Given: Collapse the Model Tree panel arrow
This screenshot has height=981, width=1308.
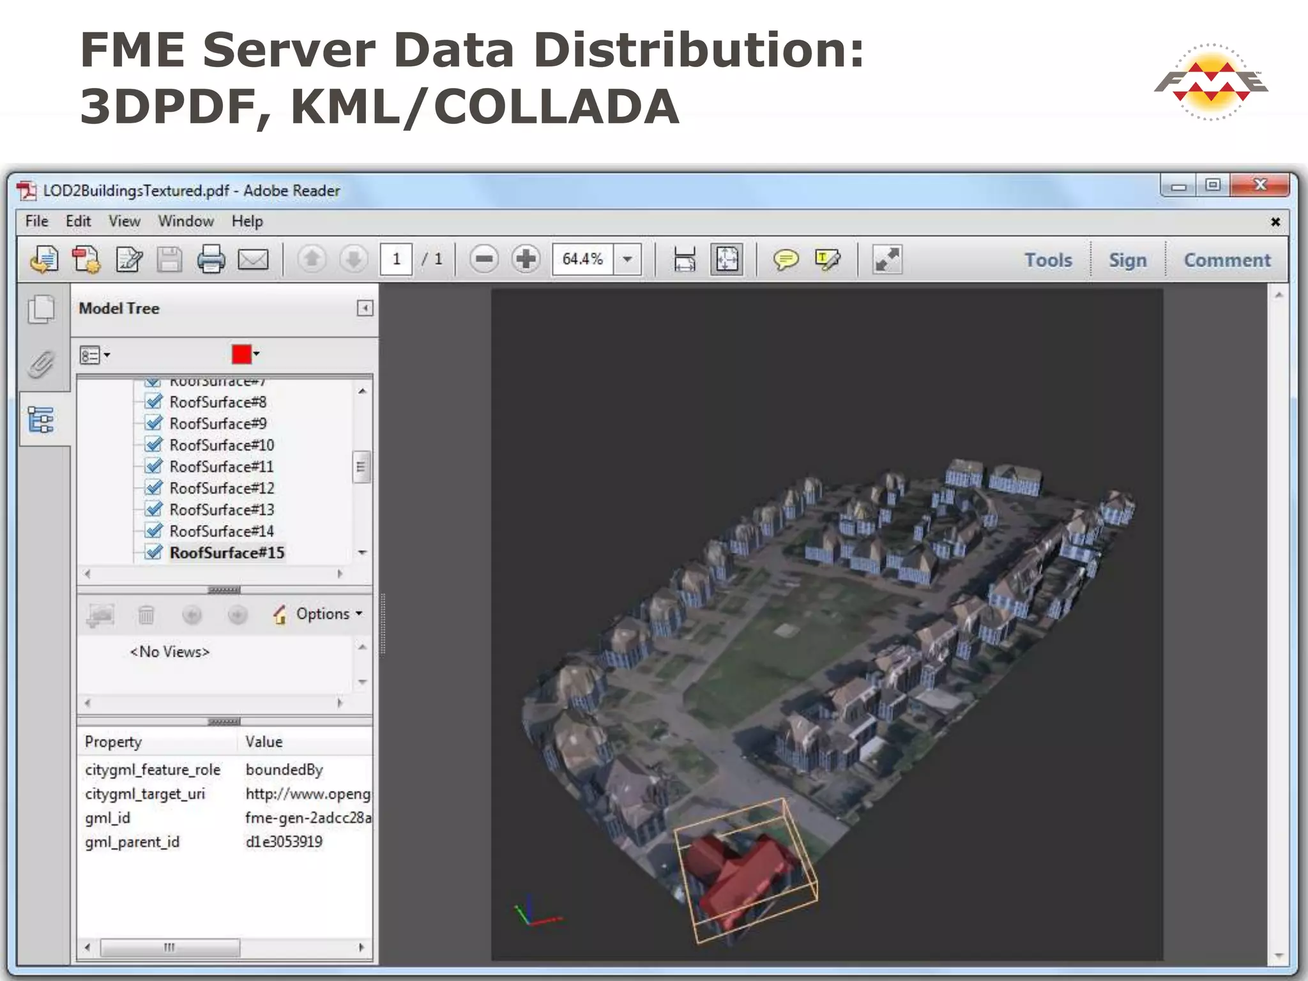Looking at the screenshot, I should coord(365,308).
